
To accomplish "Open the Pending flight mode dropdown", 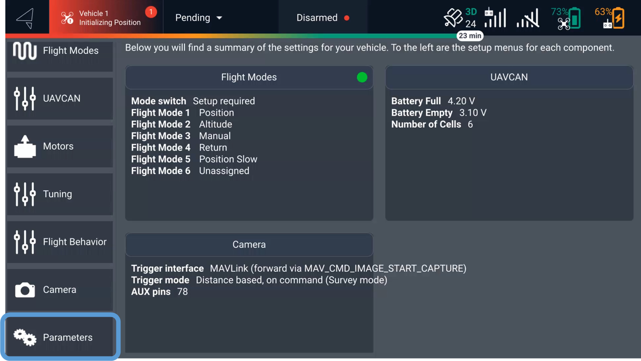I will (199, 18).
